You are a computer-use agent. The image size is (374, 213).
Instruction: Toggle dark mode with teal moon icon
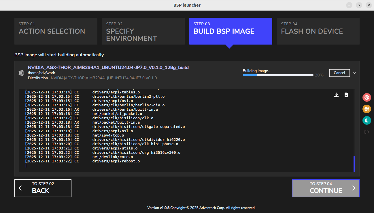tap(367, 120)
